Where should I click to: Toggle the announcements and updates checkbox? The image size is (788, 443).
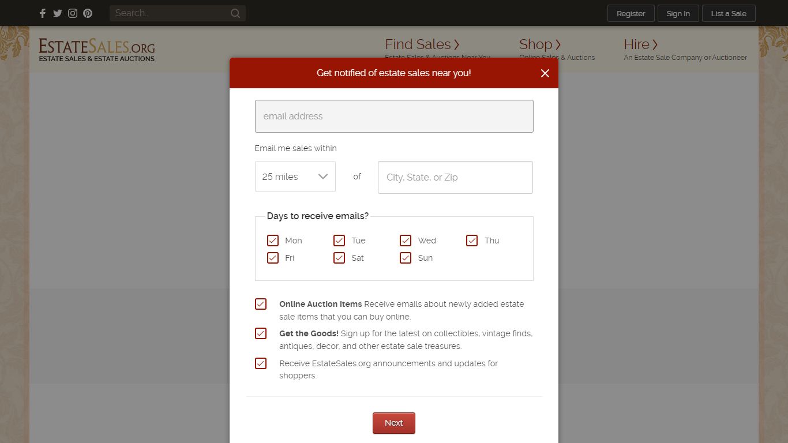[x=261, y=363]
